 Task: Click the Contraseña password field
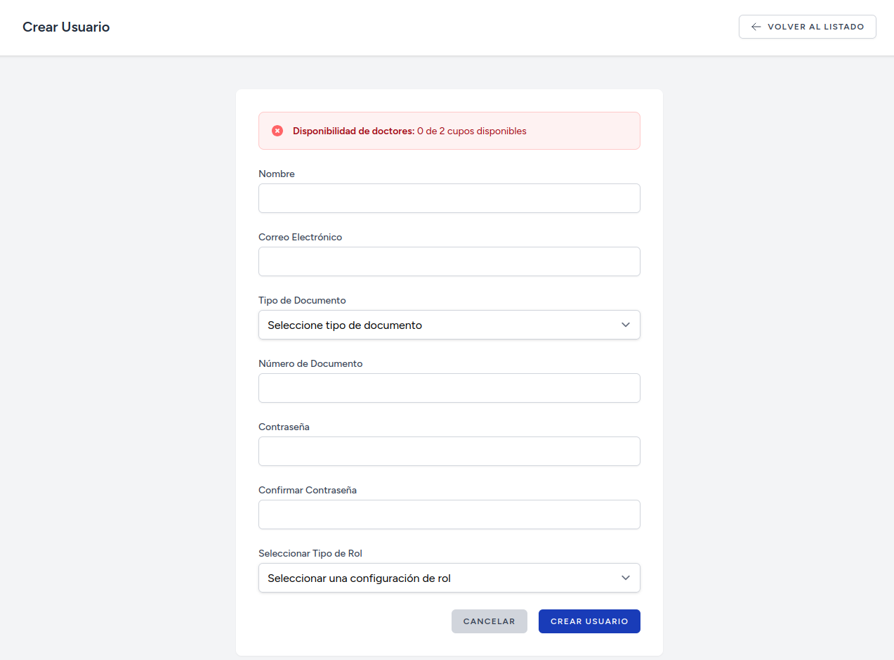tap(449, 451)
